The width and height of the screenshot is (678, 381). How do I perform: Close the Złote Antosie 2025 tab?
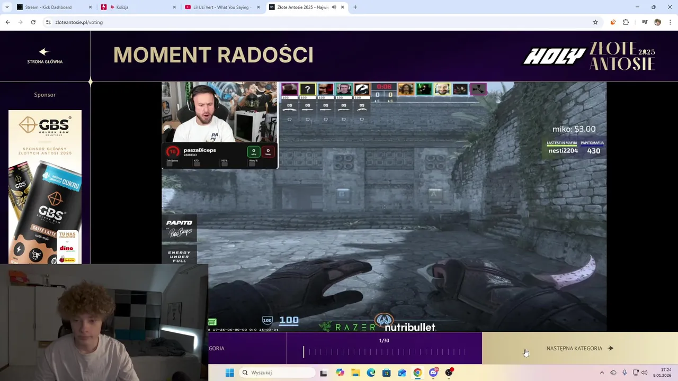[342, 7]
